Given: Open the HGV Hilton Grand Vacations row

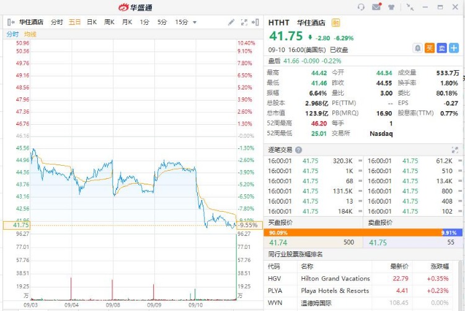Looking at the screenshot, I should pyautogui.click(x=358, y=279).
